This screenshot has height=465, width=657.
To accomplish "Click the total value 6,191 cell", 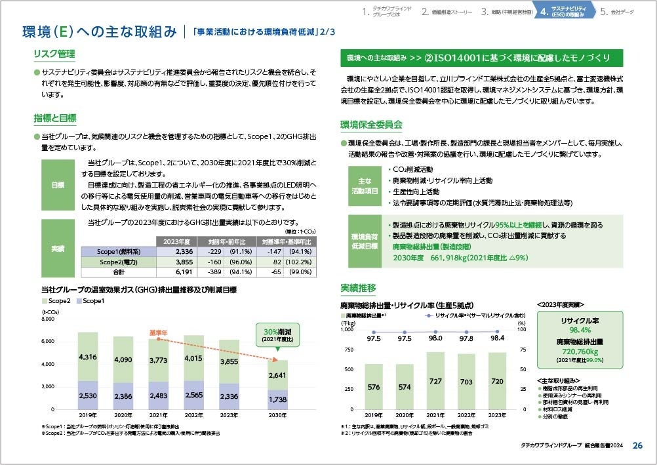I will (176, 272).
